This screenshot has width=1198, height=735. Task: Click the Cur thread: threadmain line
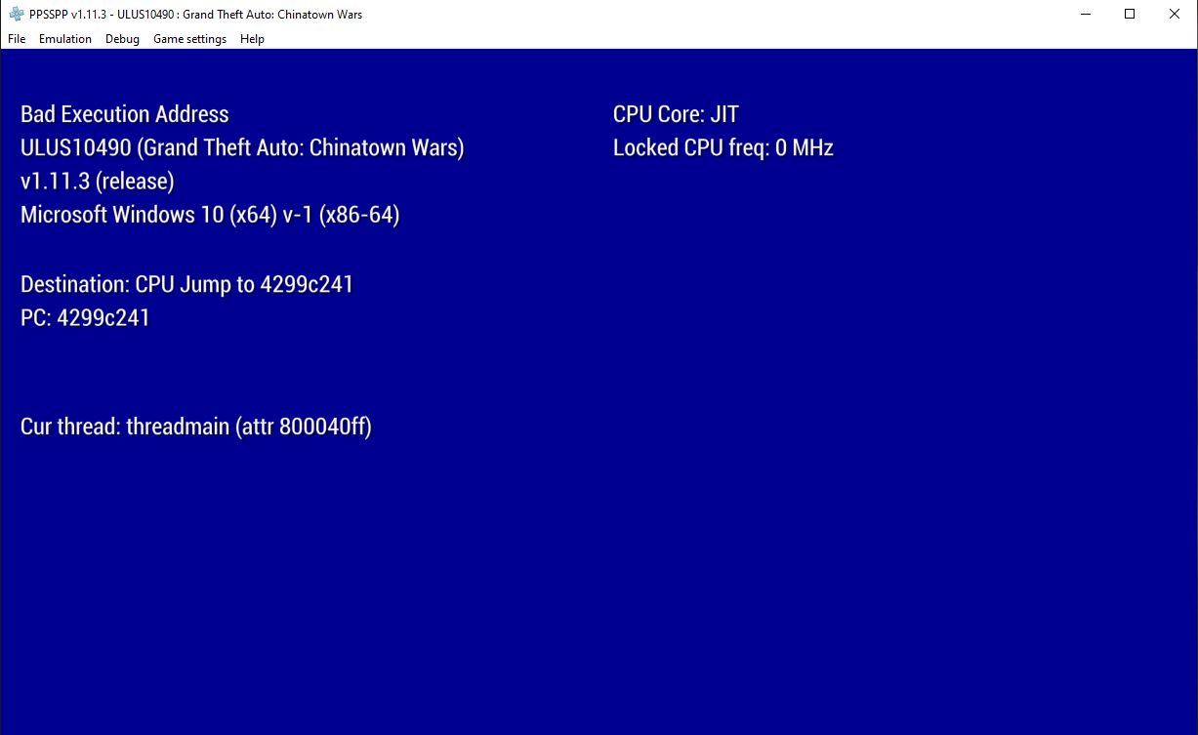click(x=195, y=427)
